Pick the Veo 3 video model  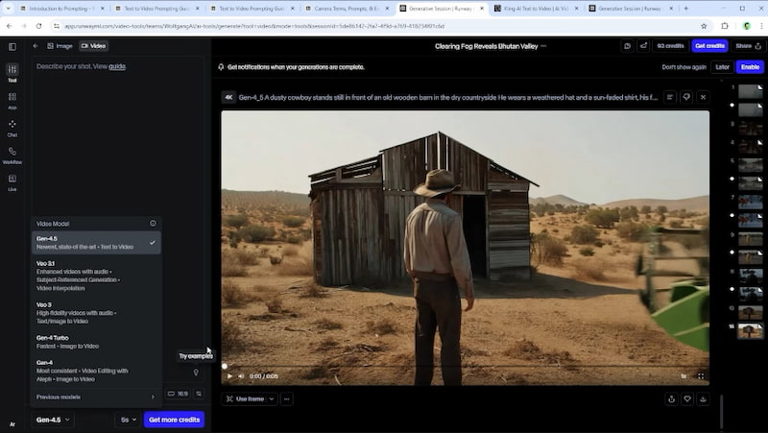94,308
